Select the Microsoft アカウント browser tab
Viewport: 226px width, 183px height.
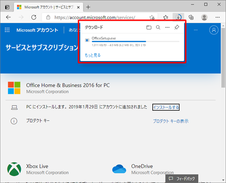click(49, 7)
